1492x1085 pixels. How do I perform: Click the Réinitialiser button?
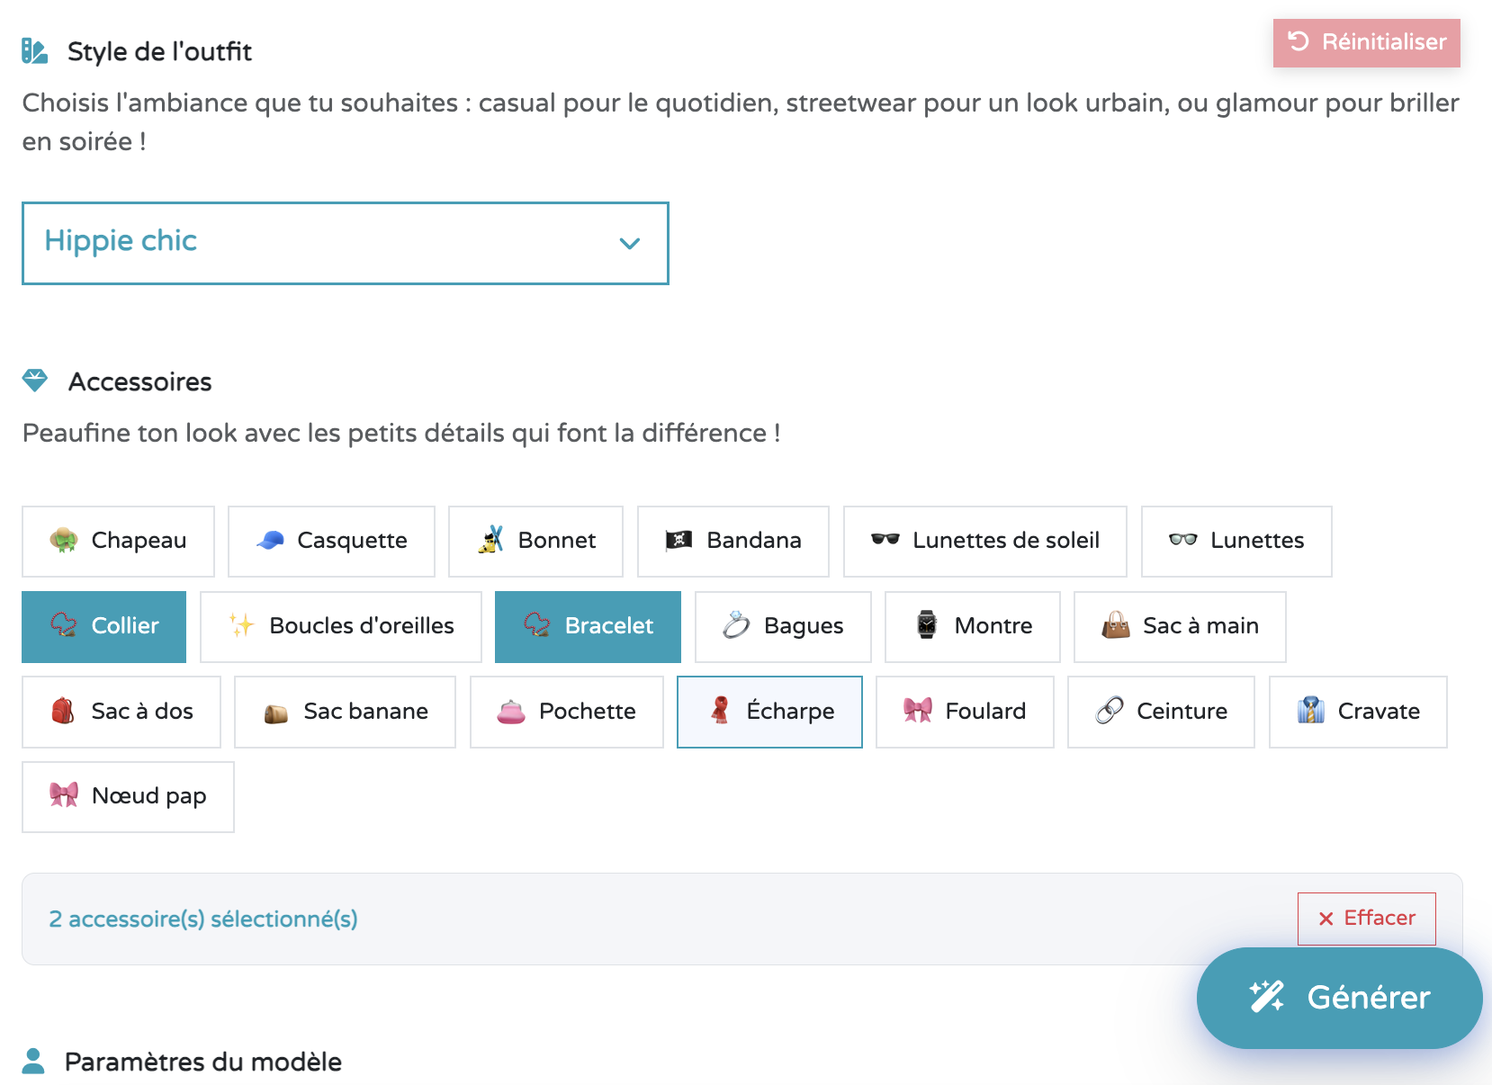coord(1366,42)
